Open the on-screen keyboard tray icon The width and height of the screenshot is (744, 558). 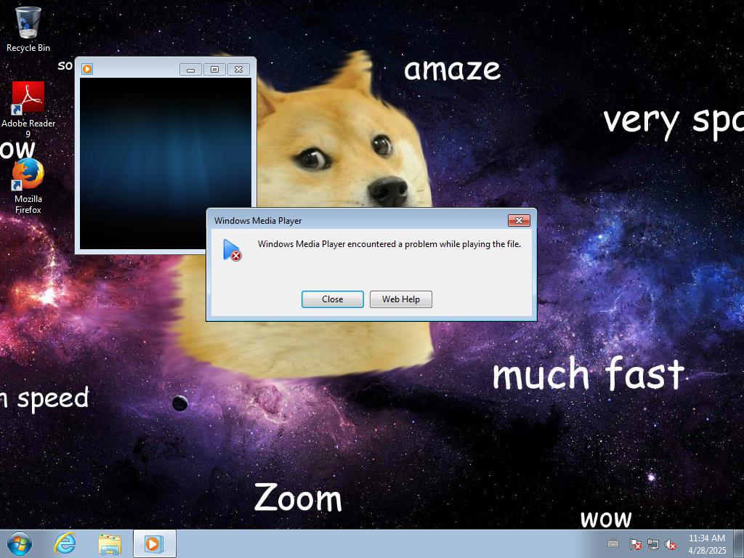click(x=613, y=543)
